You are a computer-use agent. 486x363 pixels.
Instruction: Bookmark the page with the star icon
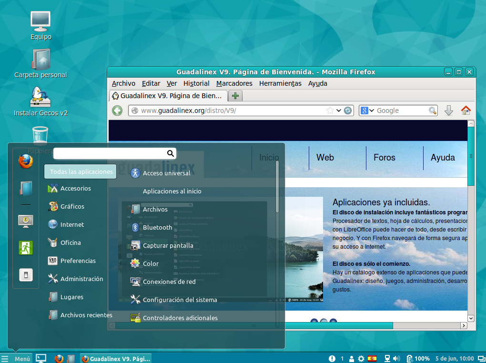(x=330, y=111)
